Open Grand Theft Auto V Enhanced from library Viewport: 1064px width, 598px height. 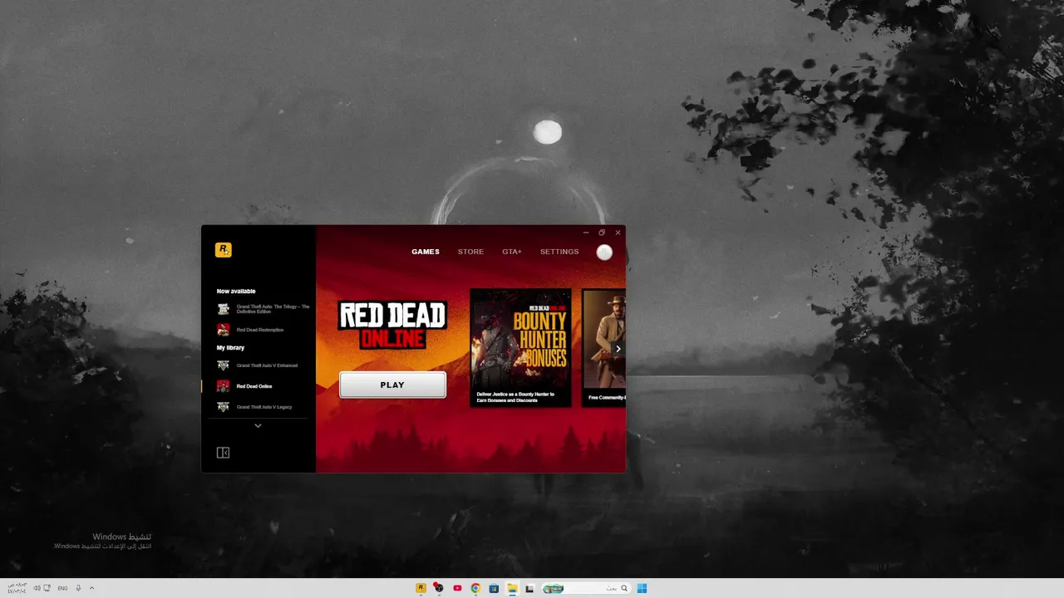[x=258, y=365]
